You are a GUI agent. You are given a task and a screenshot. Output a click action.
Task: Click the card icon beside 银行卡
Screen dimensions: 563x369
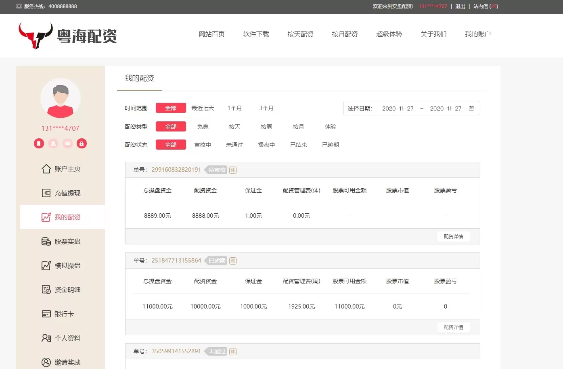click(x=46, y=314)
